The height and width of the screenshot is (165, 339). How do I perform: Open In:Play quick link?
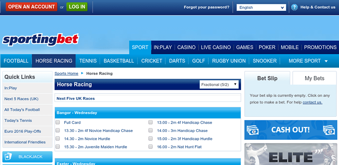point(27,88)
